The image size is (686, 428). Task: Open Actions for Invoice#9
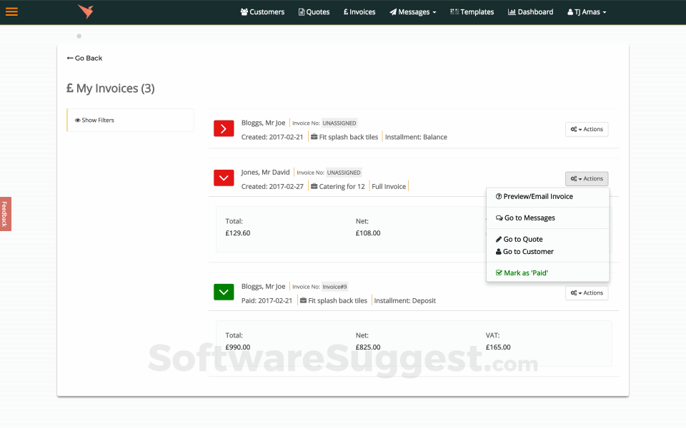(x=587, y=293)
